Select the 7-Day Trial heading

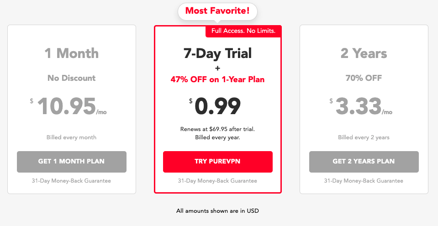(x=217, y=53)
